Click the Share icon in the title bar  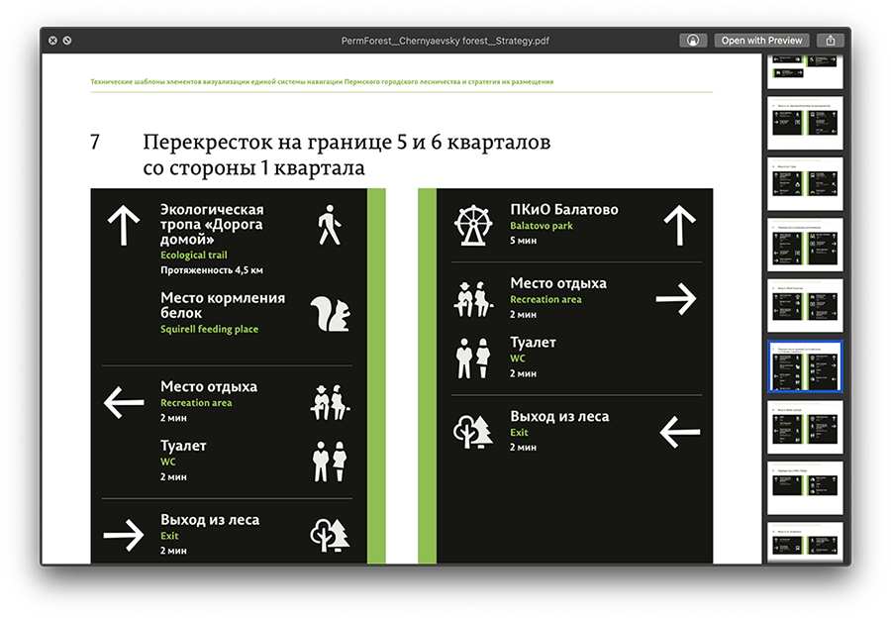tap(831, 41)
